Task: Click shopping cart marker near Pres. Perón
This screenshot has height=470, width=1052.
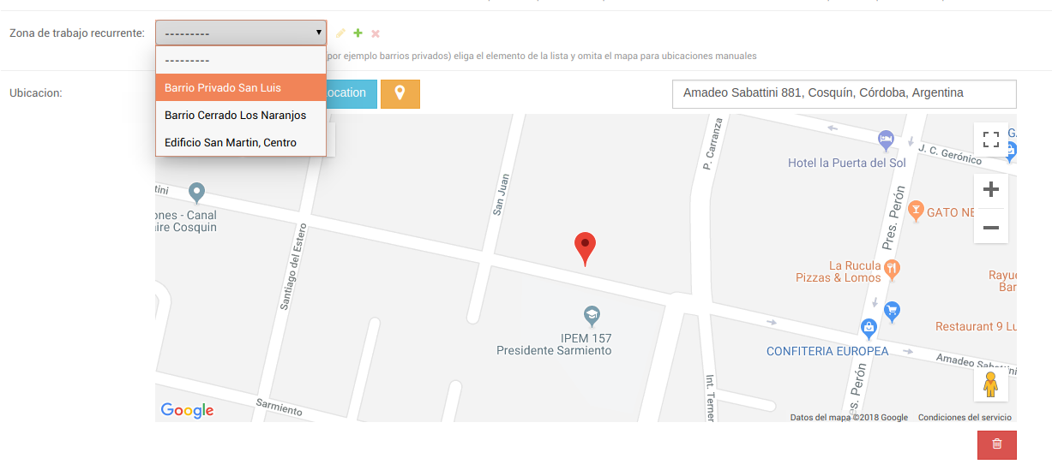Action: point(892,312)
